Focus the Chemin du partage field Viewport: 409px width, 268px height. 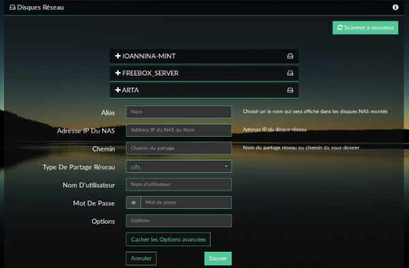point(179,148)
